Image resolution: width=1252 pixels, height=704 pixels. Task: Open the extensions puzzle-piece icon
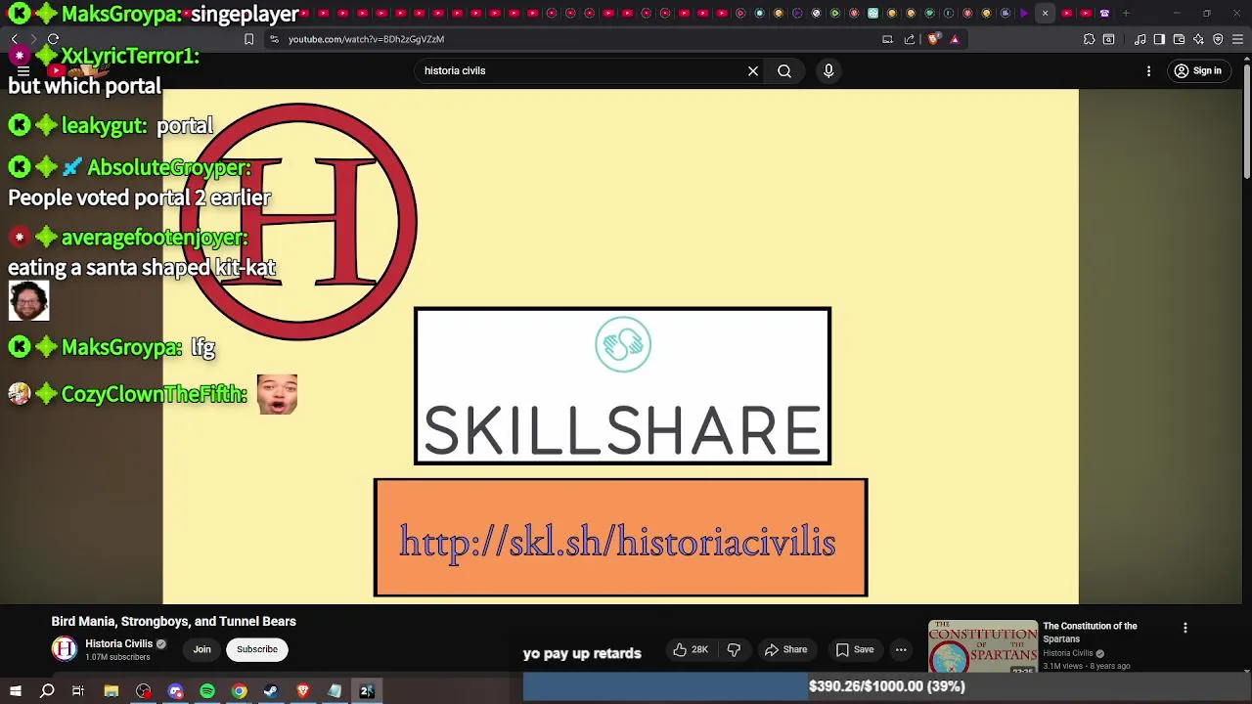(x=1089, y=39)
